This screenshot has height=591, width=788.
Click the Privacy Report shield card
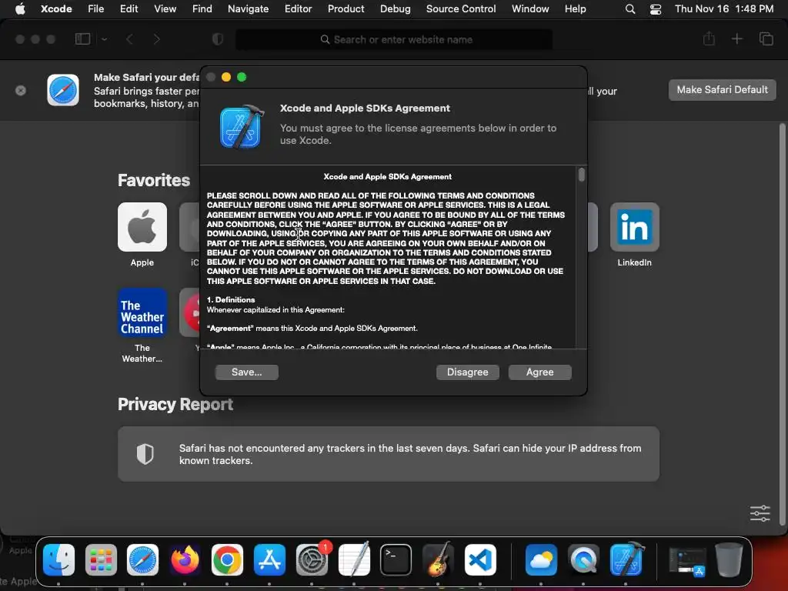click(389, 454)
